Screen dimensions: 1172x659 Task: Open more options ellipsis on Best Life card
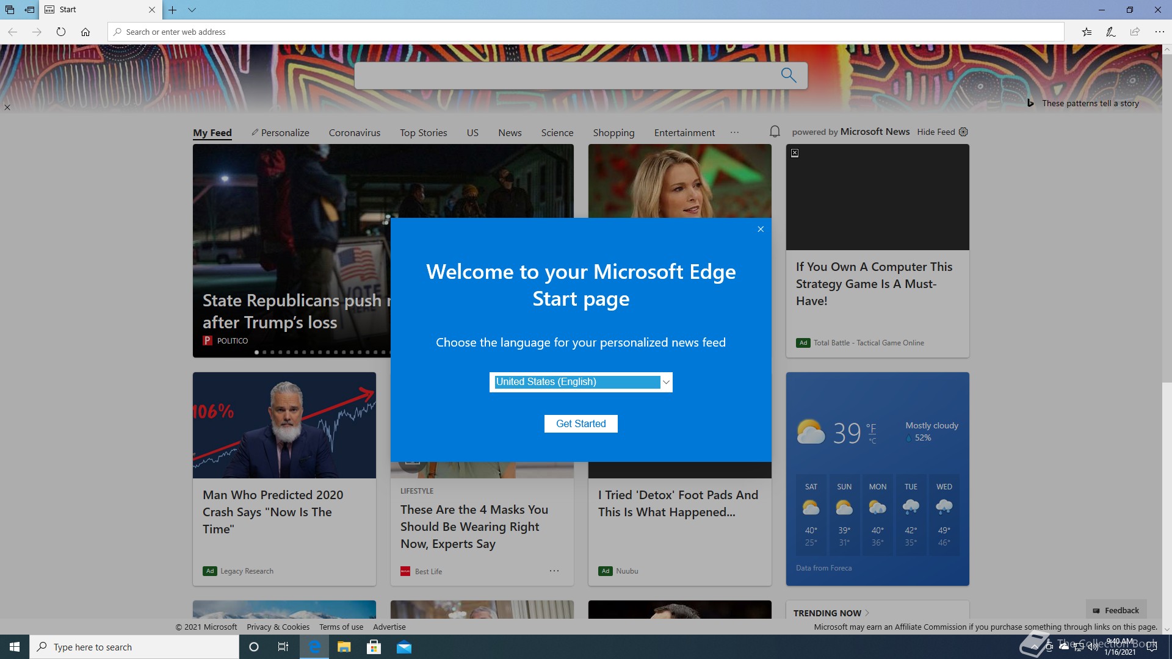click(x=554, y=571)
